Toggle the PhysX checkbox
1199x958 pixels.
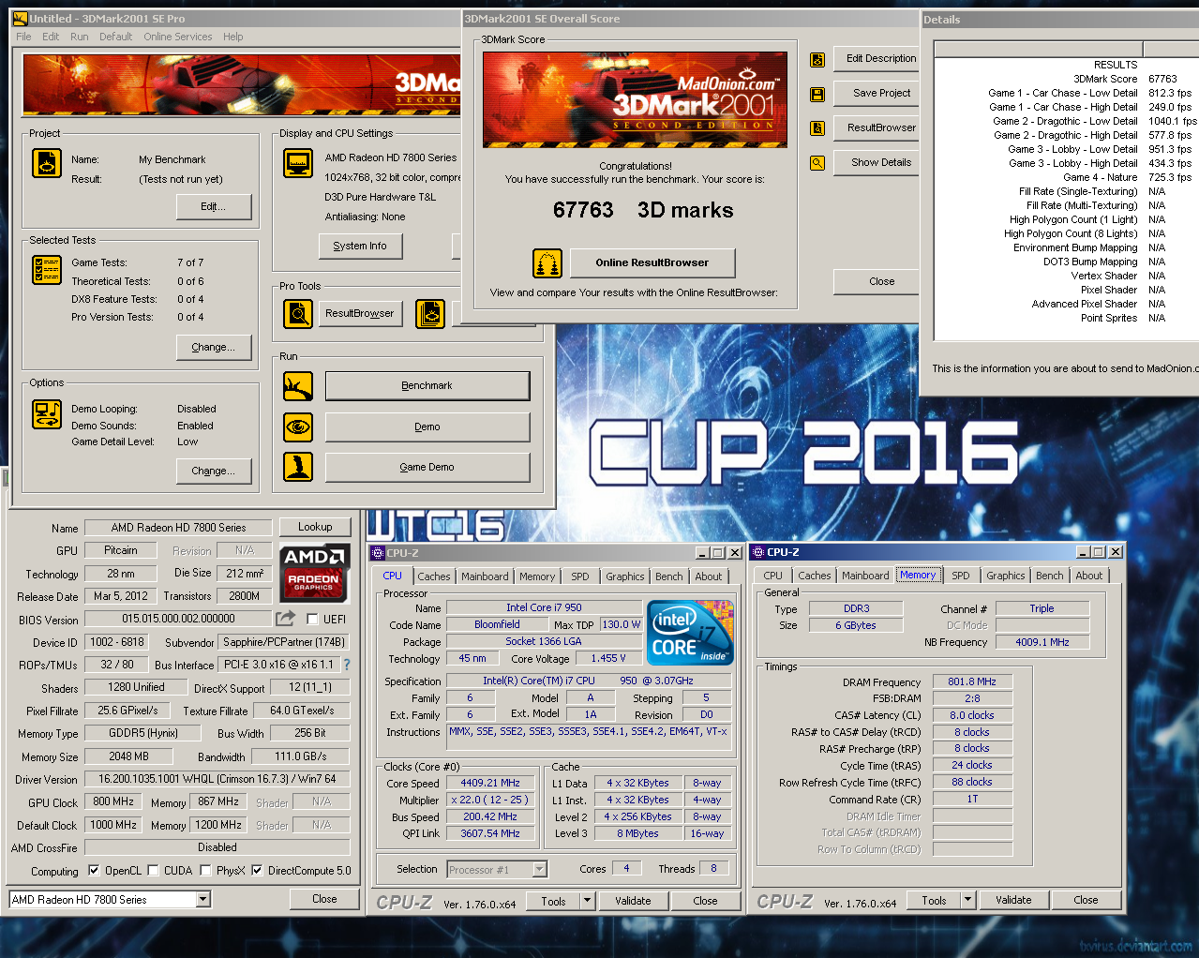pos(205,870)
